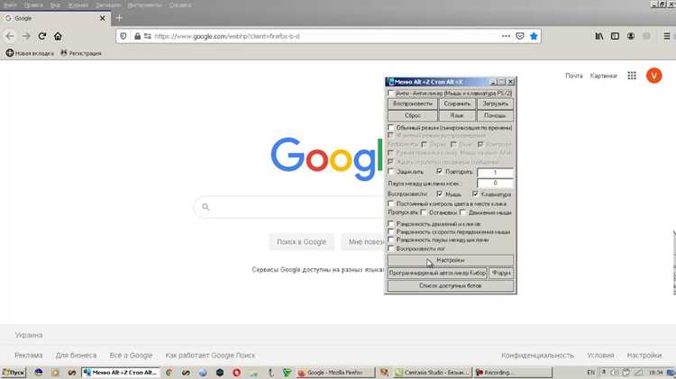This screenshot has width=676, height=379.
Task: Open the Закладки menu
Action: 108,5
